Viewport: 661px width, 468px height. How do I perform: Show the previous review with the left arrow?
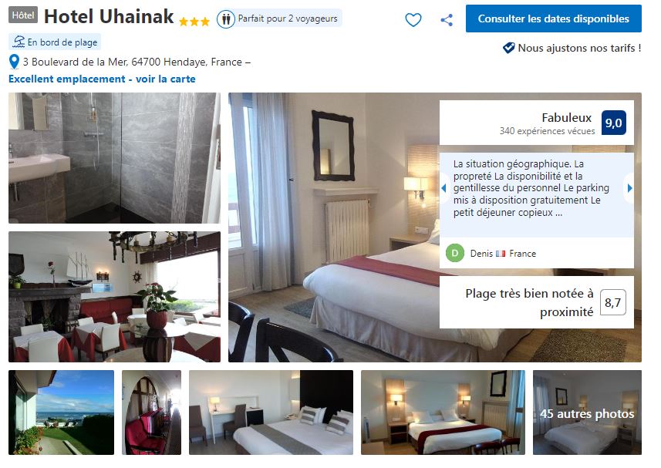443,188
